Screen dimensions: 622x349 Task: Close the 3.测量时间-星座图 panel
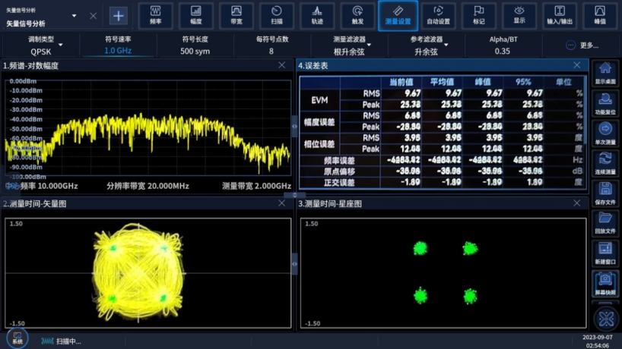(577, 203)
